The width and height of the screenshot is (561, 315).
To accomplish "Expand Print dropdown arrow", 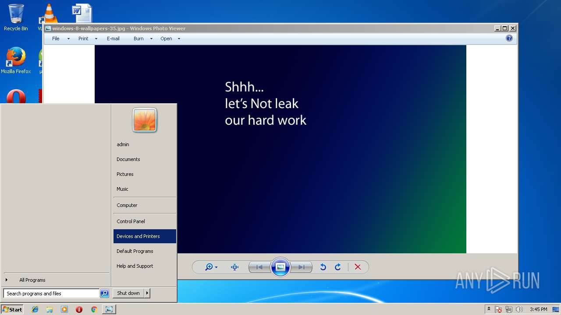I will 96,38.
